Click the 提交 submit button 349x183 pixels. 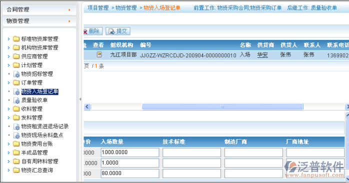pos(118,31)
